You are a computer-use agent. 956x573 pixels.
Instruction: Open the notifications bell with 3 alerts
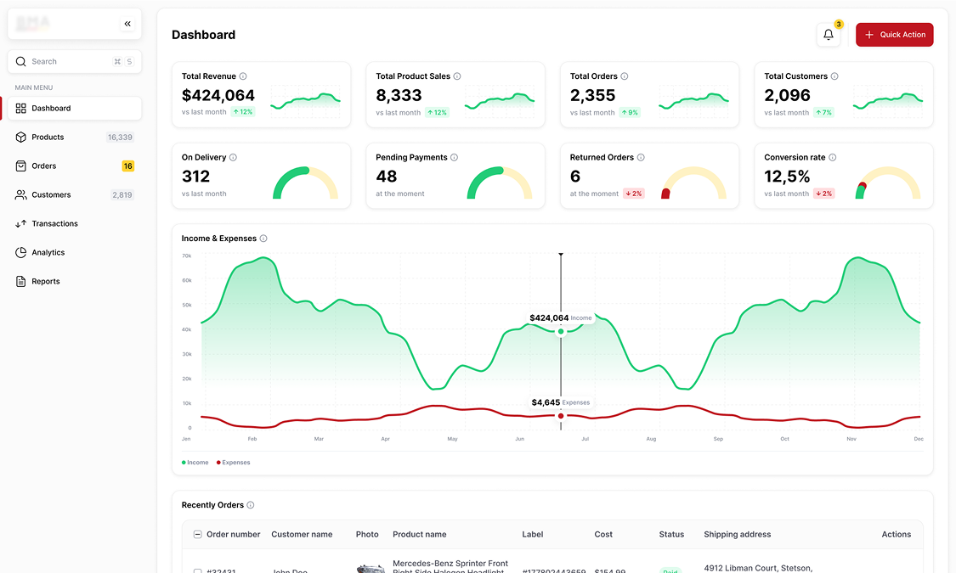[x=828, y=34]
